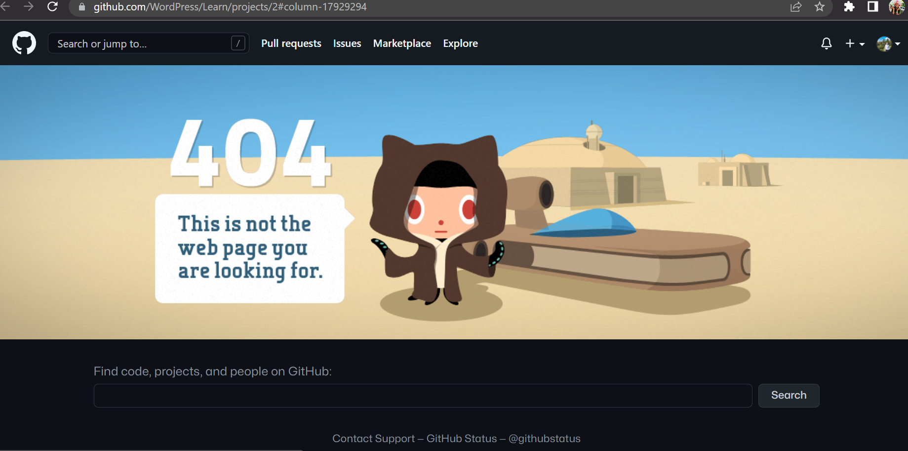
Task: Reload the current page
Action: tap(52, 7)
